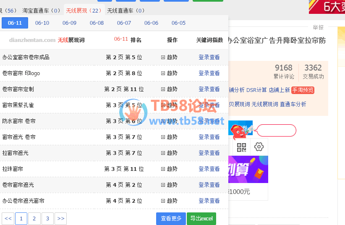The height and width of the screenshot is (225, 345).
Task: Go to pagination page 1
Action: pos(21,219)
